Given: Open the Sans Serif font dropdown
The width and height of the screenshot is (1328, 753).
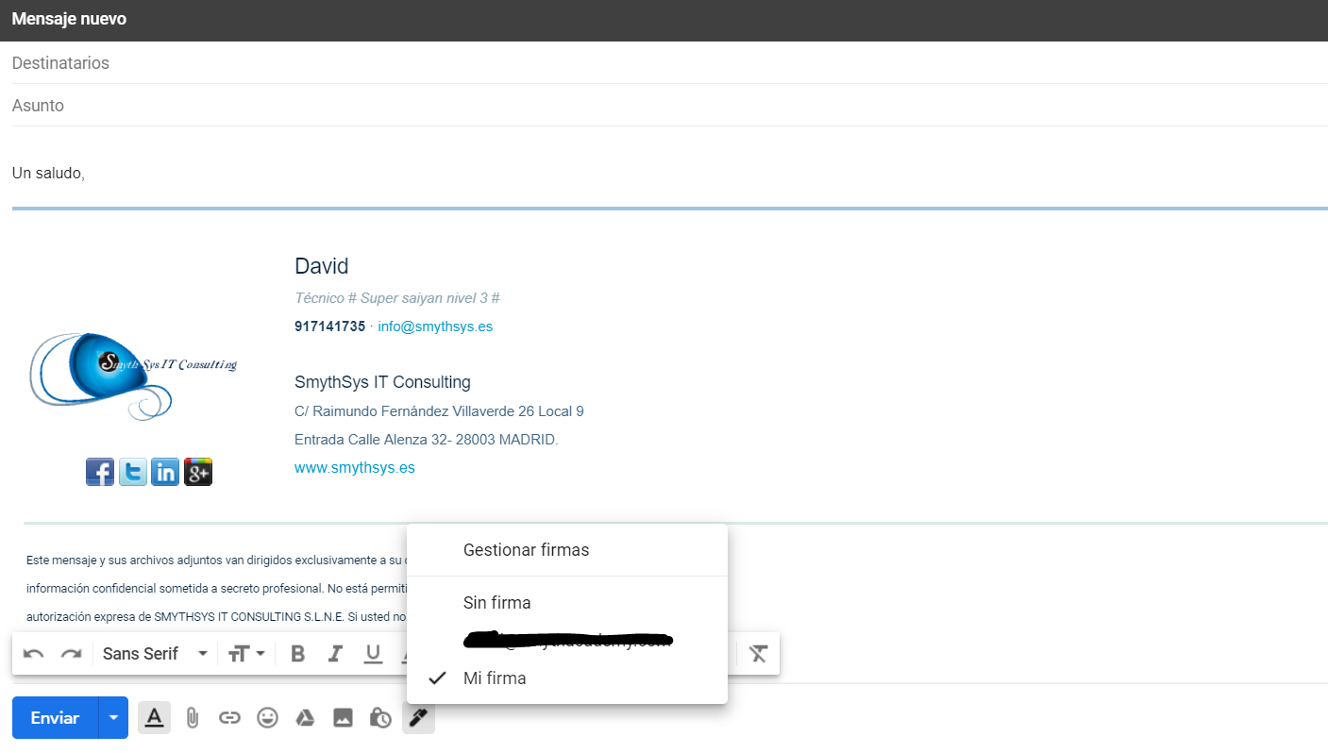Looking at the screenshot, I should click(155, 654).
